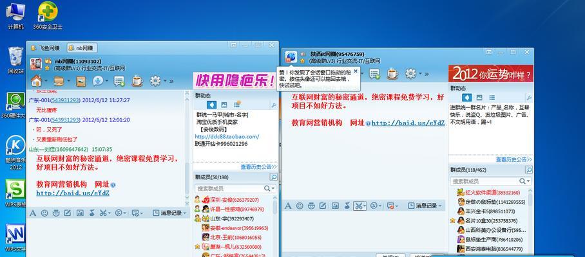Screen dimensions: 585x257
Task: Expand screenshot dropdown arrow in mb网赚 input toolbar
Action: tap(110, 213)
